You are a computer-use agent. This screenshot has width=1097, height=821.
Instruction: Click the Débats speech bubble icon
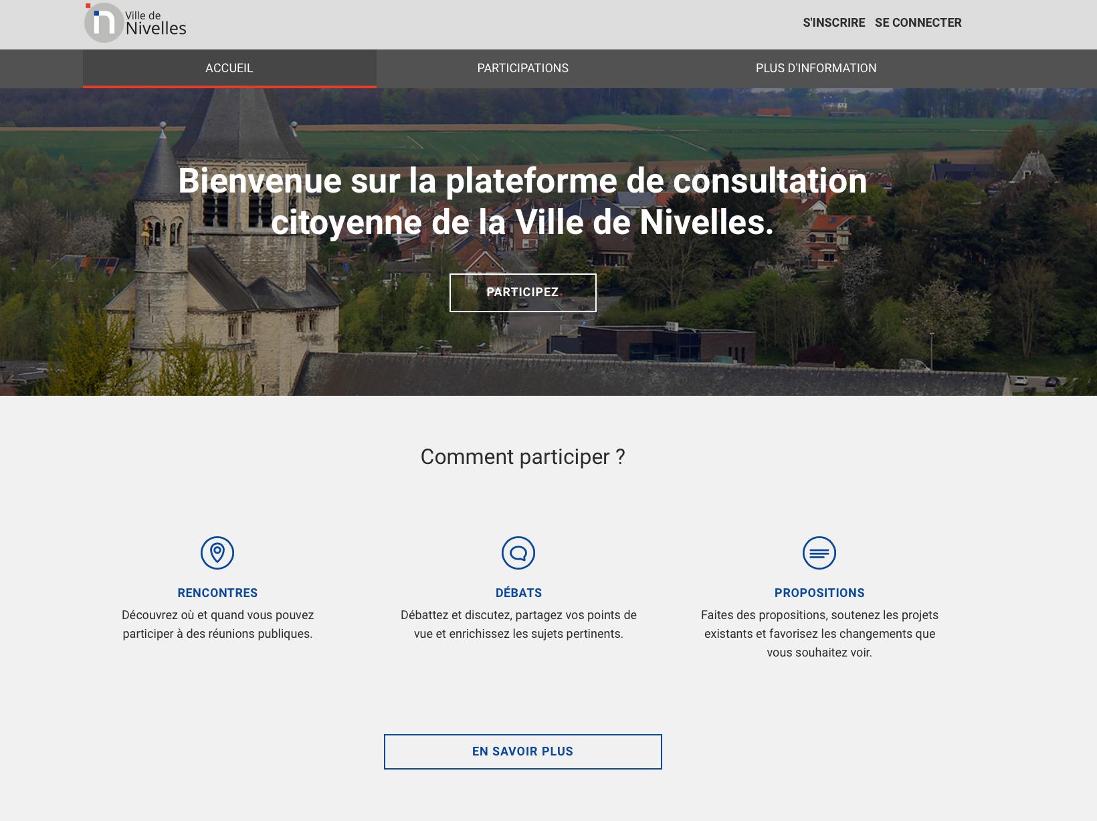point(518,553)
